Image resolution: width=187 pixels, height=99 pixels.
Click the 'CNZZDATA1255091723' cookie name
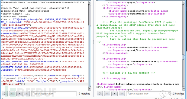point(15,67)
